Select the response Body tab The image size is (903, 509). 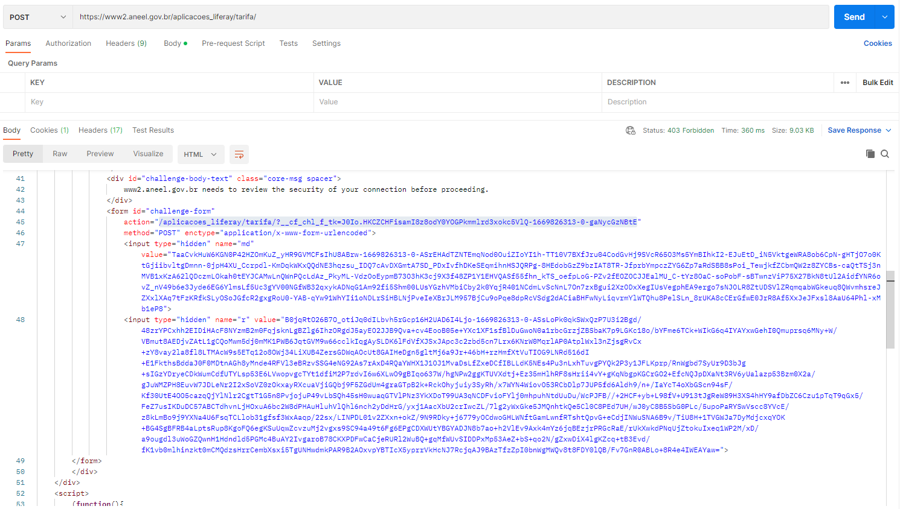12,130
